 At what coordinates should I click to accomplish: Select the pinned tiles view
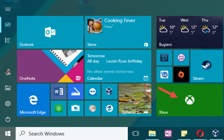pyautogui.click(x=8, y=25)
